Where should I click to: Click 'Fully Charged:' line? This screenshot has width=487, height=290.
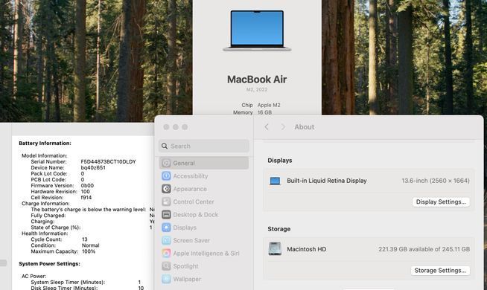click(48, 215)
